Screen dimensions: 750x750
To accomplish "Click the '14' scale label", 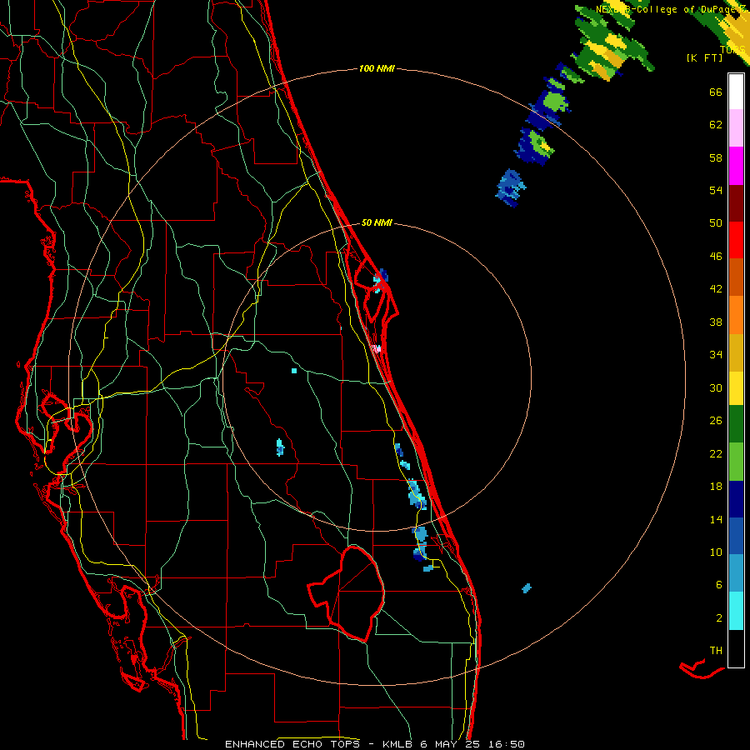I will [716, 519].
